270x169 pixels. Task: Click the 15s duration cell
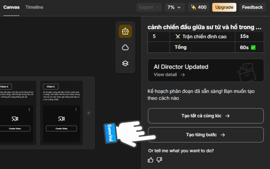pos(249,36)
